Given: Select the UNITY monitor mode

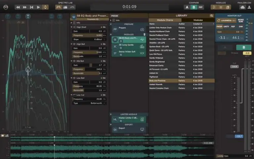Looking at the screenshot, I should [x=226, y=26].
